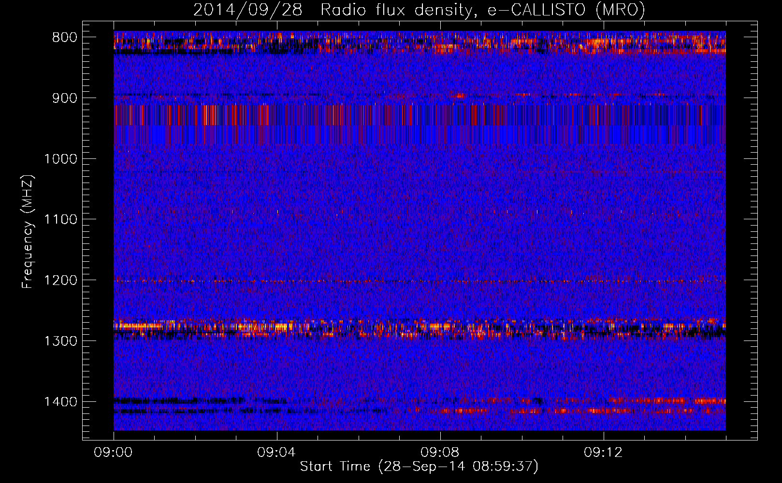782x483 pixels.
Task: Click the 'Frequency (MHZ)' axis label
Action: point(28,232)
